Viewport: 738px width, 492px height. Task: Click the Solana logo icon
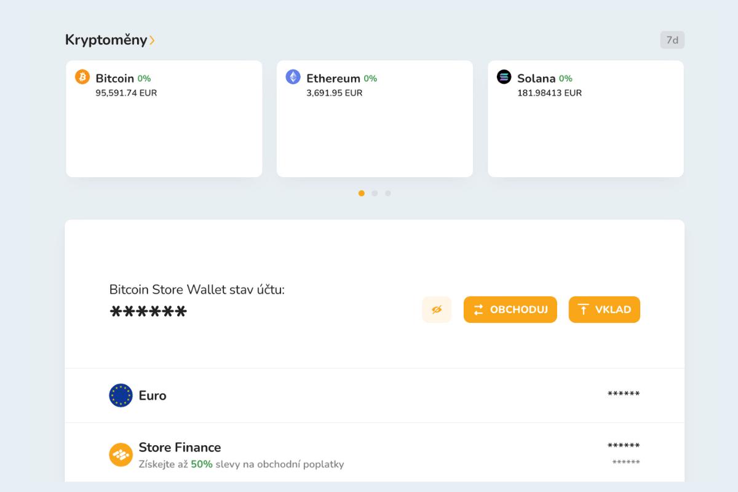coord(503,77)
